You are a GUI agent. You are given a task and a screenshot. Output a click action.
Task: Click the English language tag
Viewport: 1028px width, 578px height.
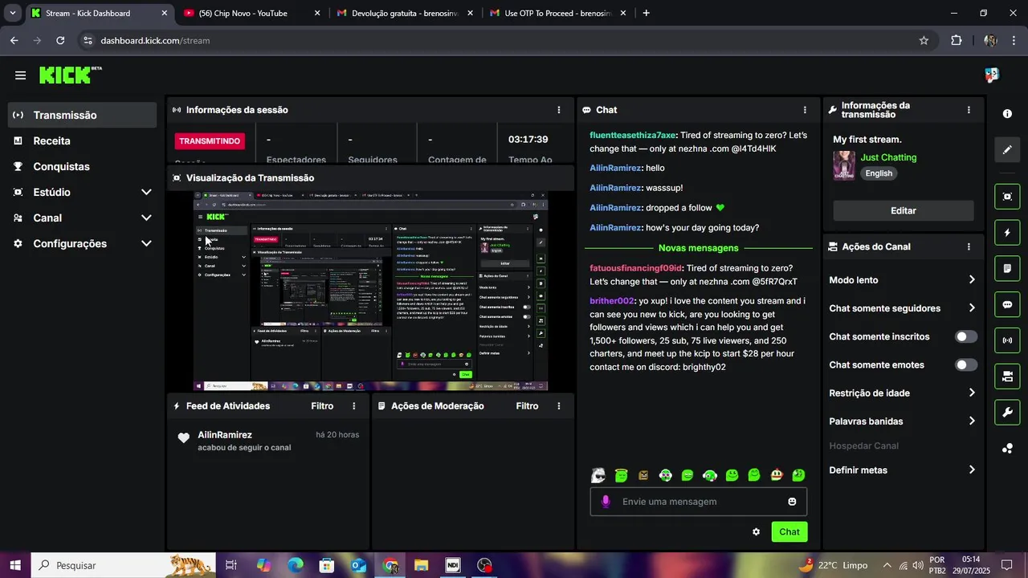879,173
